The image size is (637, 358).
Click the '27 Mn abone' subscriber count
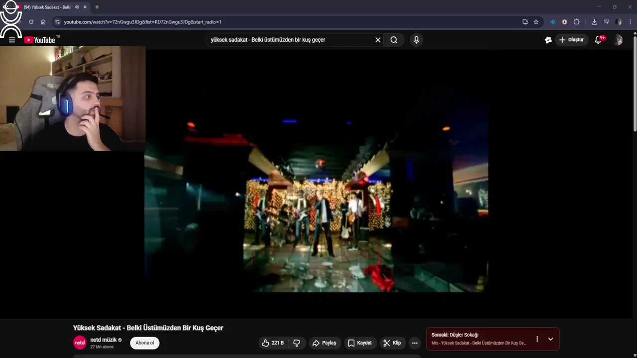tap(102, 347)
